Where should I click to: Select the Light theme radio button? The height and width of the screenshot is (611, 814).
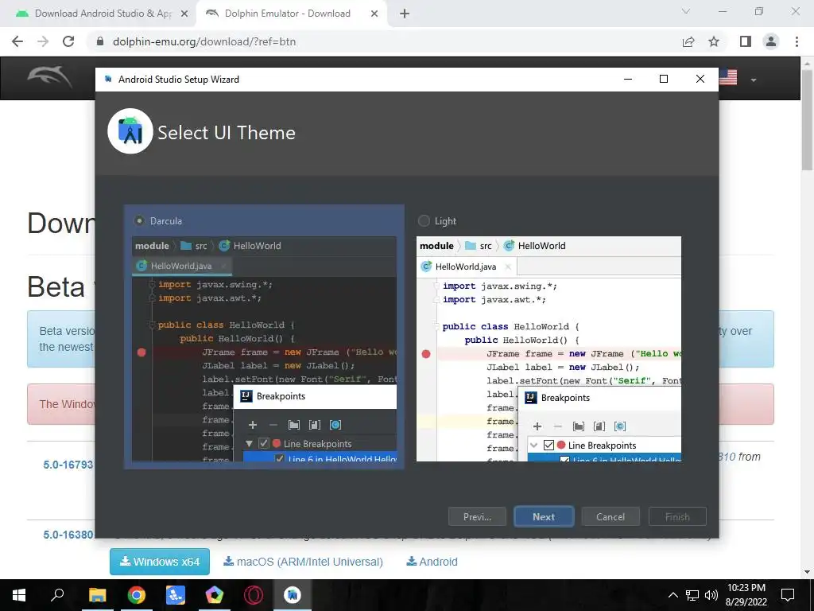[x=424, y=221]
